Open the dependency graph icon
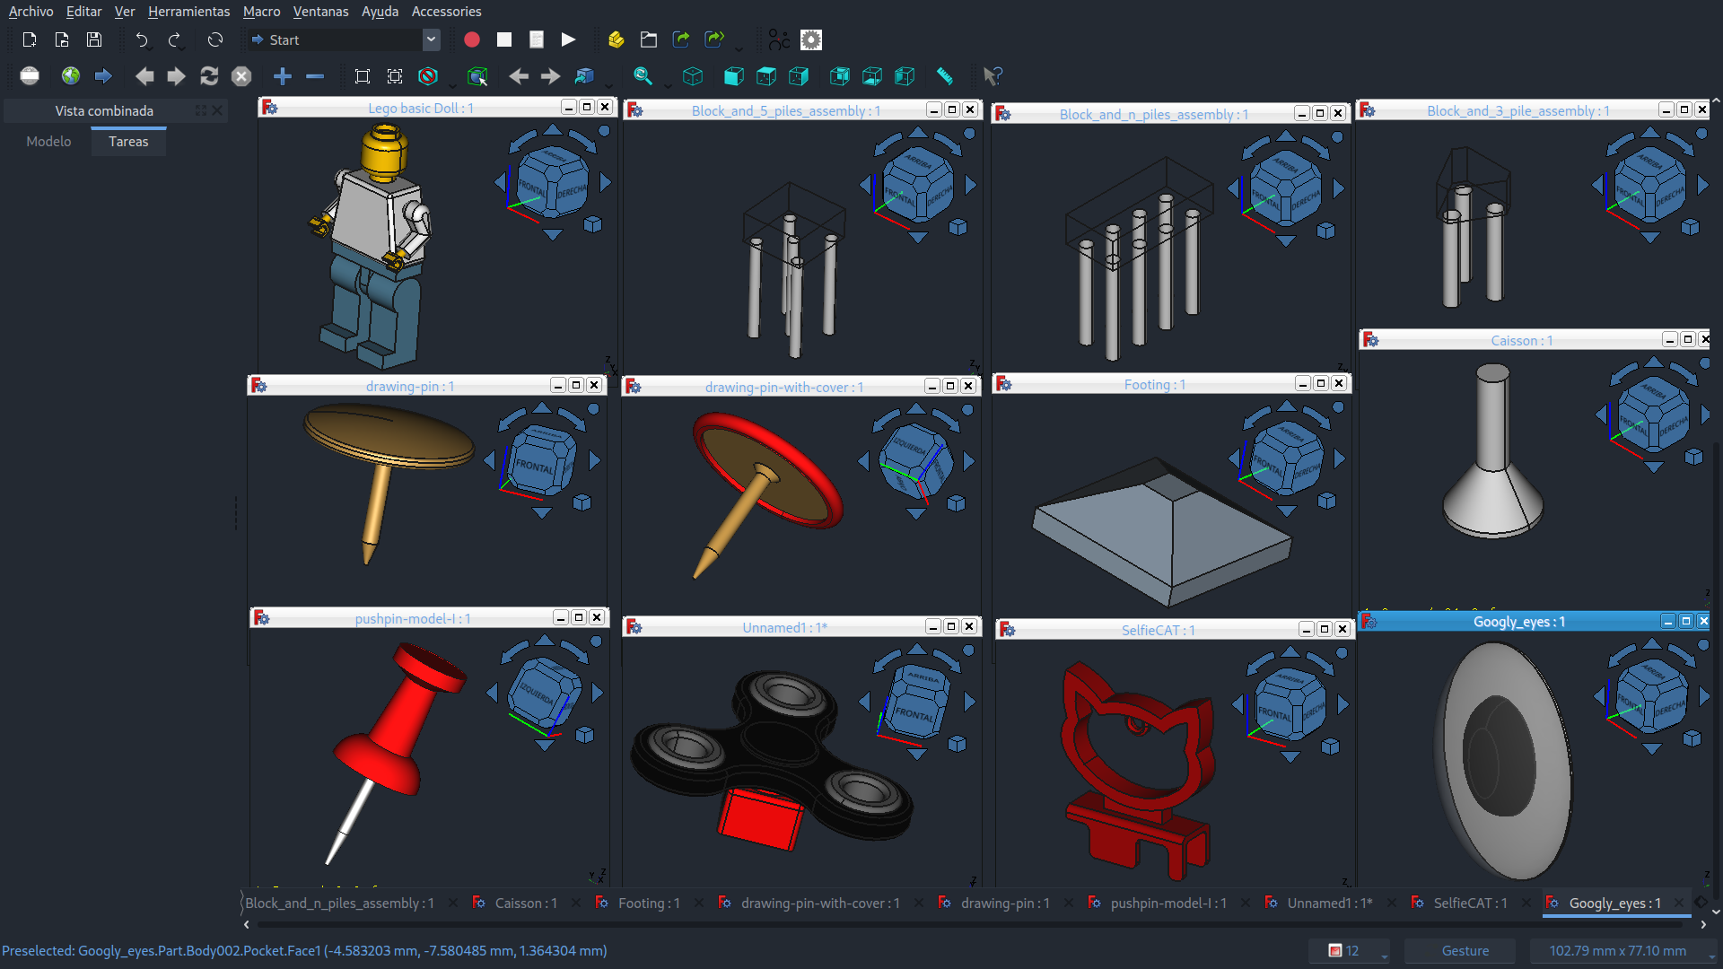The height and width of the screenshot is (969, 1723). pyautogui.click(x=779, y=39)
